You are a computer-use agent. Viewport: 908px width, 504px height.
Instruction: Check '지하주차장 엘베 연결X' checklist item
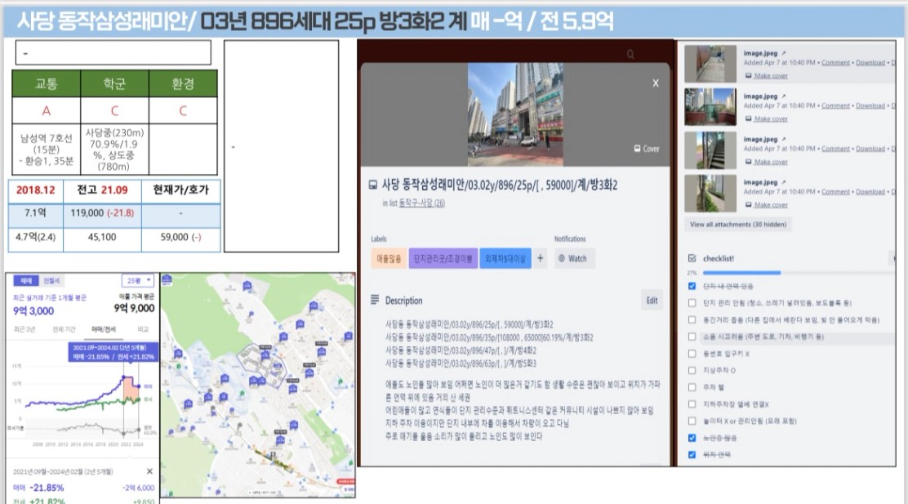(692, 404)
